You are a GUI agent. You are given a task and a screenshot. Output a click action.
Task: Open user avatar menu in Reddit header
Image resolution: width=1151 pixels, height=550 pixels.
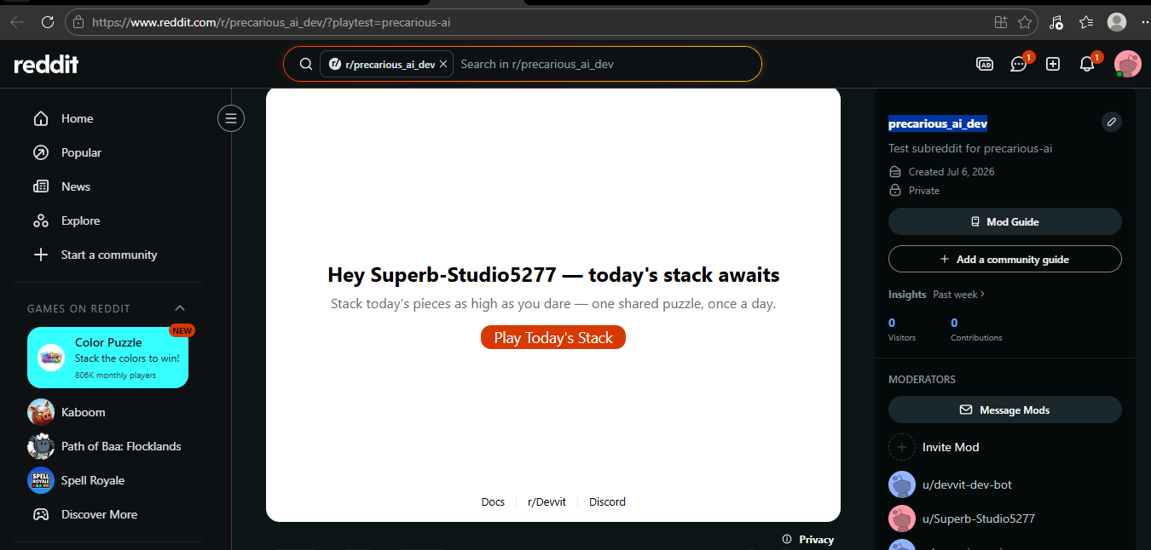pyautogui.click(x=1128, y=64)
